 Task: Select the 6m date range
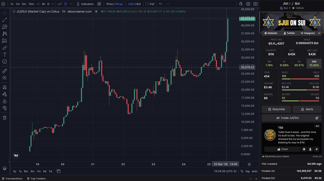(x=26, y=171)
